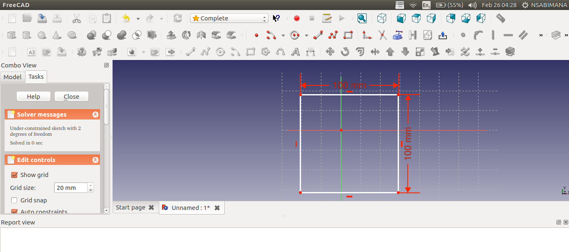Insert new A3 drawing page
Viewport: 569px width, 252px height.
[x=31, y=52]
